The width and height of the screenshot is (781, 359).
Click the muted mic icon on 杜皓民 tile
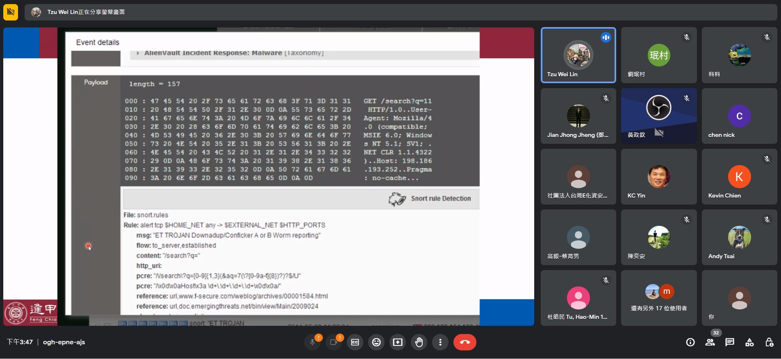coord(606,280)
